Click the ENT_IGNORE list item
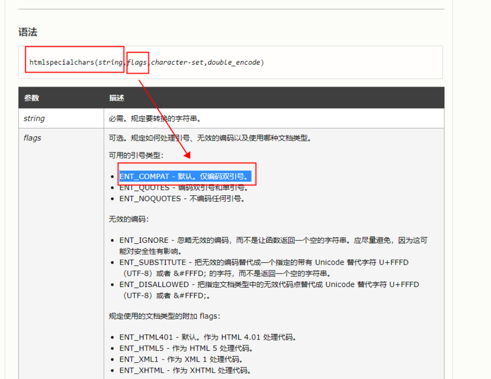Screen dimensions: 491x379 click(272, 240)
